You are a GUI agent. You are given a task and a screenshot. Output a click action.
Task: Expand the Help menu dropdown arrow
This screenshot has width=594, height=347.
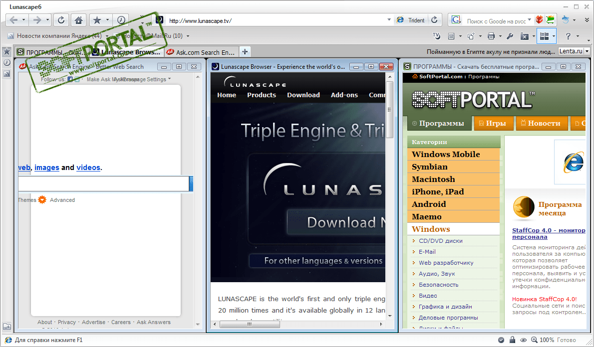pos(578,36)
